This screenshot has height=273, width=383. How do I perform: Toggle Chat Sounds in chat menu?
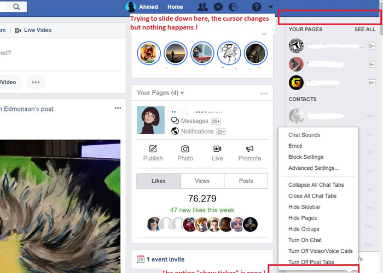pyautogui.click(x=304, y=135)
